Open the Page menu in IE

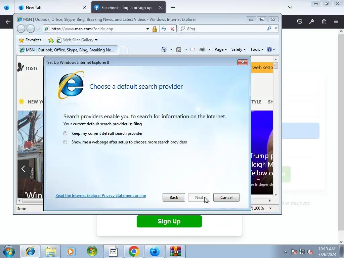(x=221, y=49)
